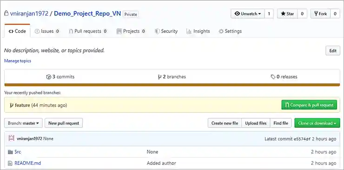Viewport: 344px width, 170px height.
Task: Click the Projects board icon
Action: pyautogui.click(x=119, y=31)
